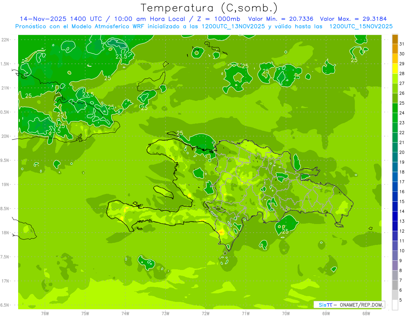Pick the blue legend swatch between 16 and 17

tap(395, 187)
